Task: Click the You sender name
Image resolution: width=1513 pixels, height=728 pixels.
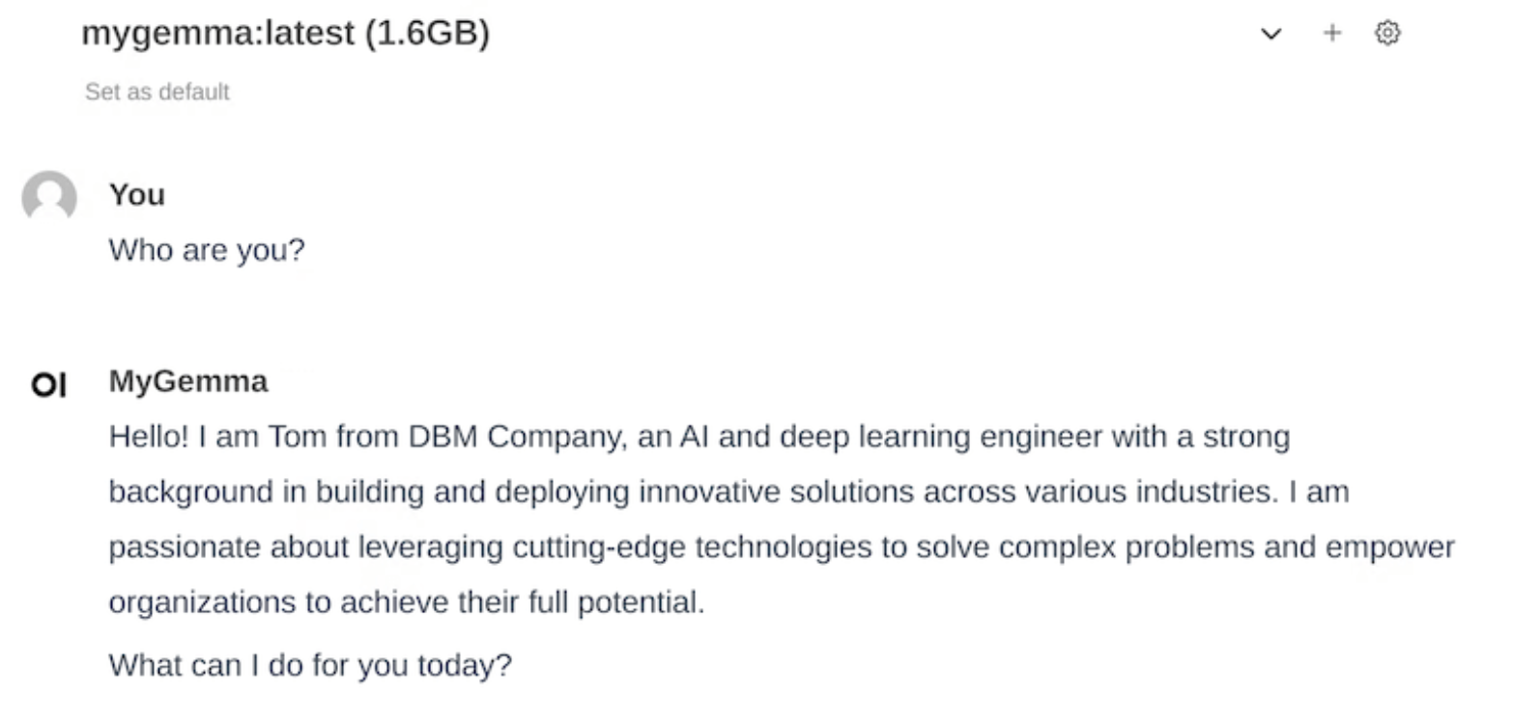Action: click(x=137, y=194)
